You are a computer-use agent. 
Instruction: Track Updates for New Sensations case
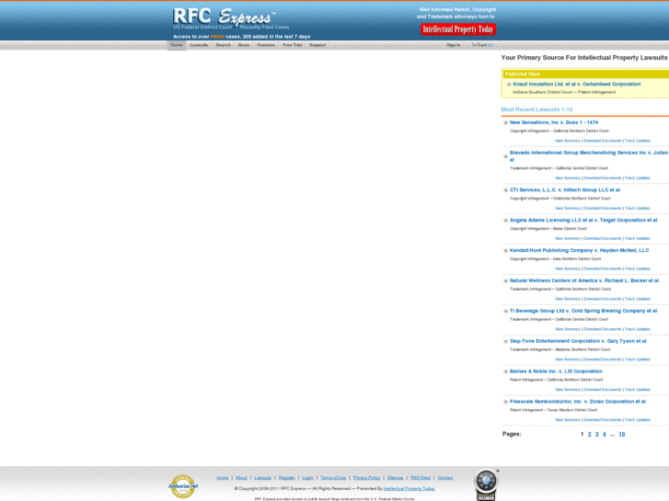[638, 141]
